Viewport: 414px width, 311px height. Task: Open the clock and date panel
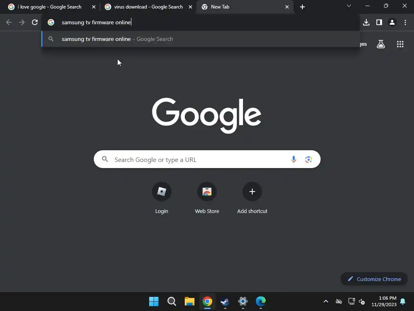384,301
